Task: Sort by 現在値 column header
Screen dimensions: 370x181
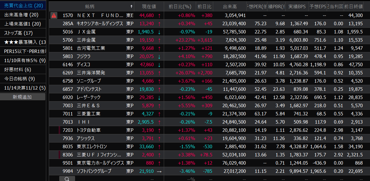Action: pyautogui.click(x=149, y=7)
